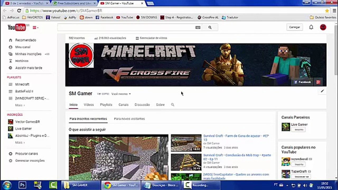Open the on-screen keyboard in search box
This screenshot has height=190, width=338.
198,27
